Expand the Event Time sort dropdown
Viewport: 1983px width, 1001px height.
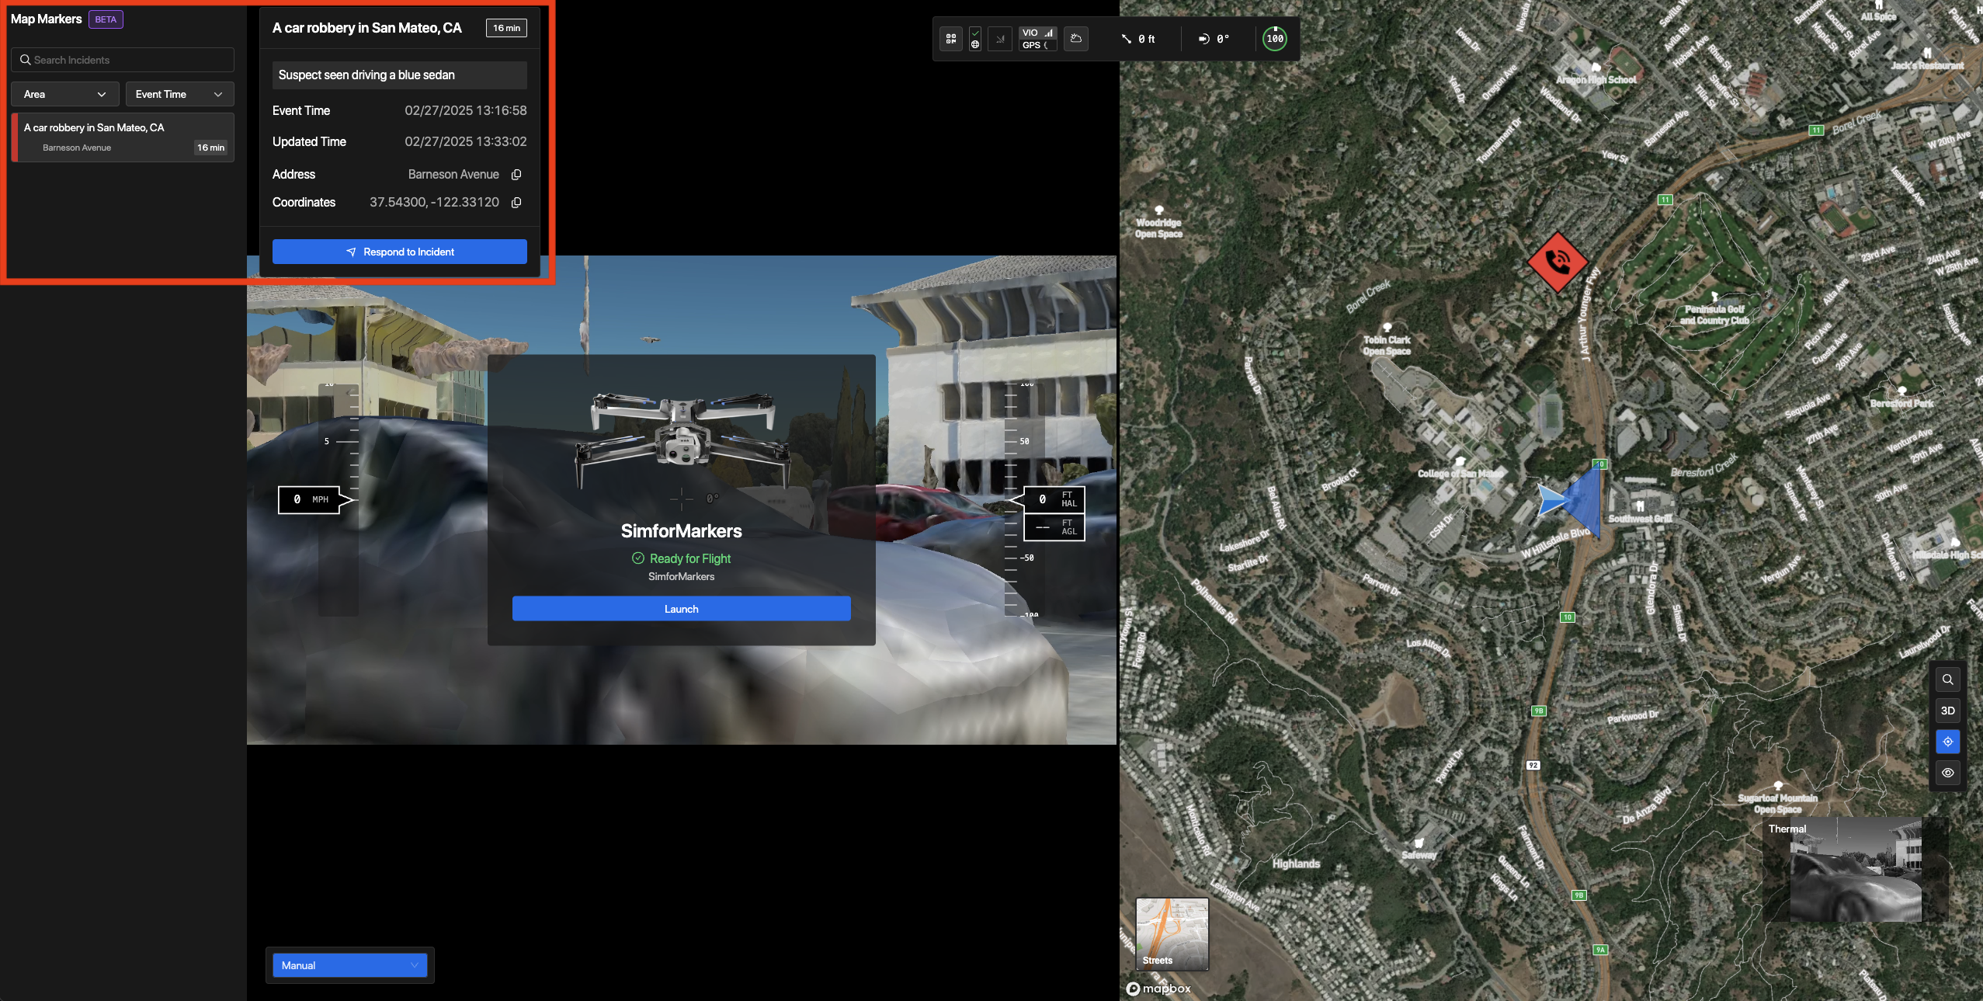pos(179,94)
